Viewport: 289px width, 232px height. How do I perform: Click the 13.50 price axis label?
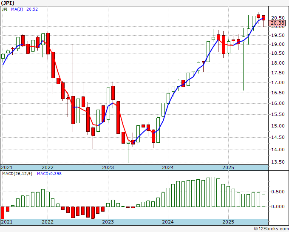coord(278,162)
